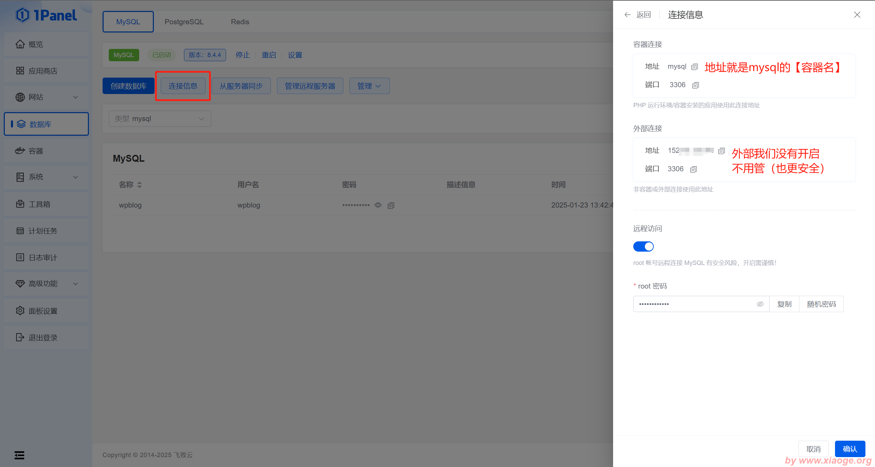Screen dimensions: 875x467
Task: Click the 确认 button
Action: (x=850, y=449)
